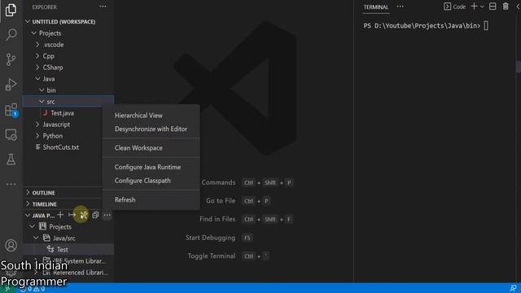Choose Desynchronize with Editor
The height and width of the screenshot is (293, 521).
(151, 129)
